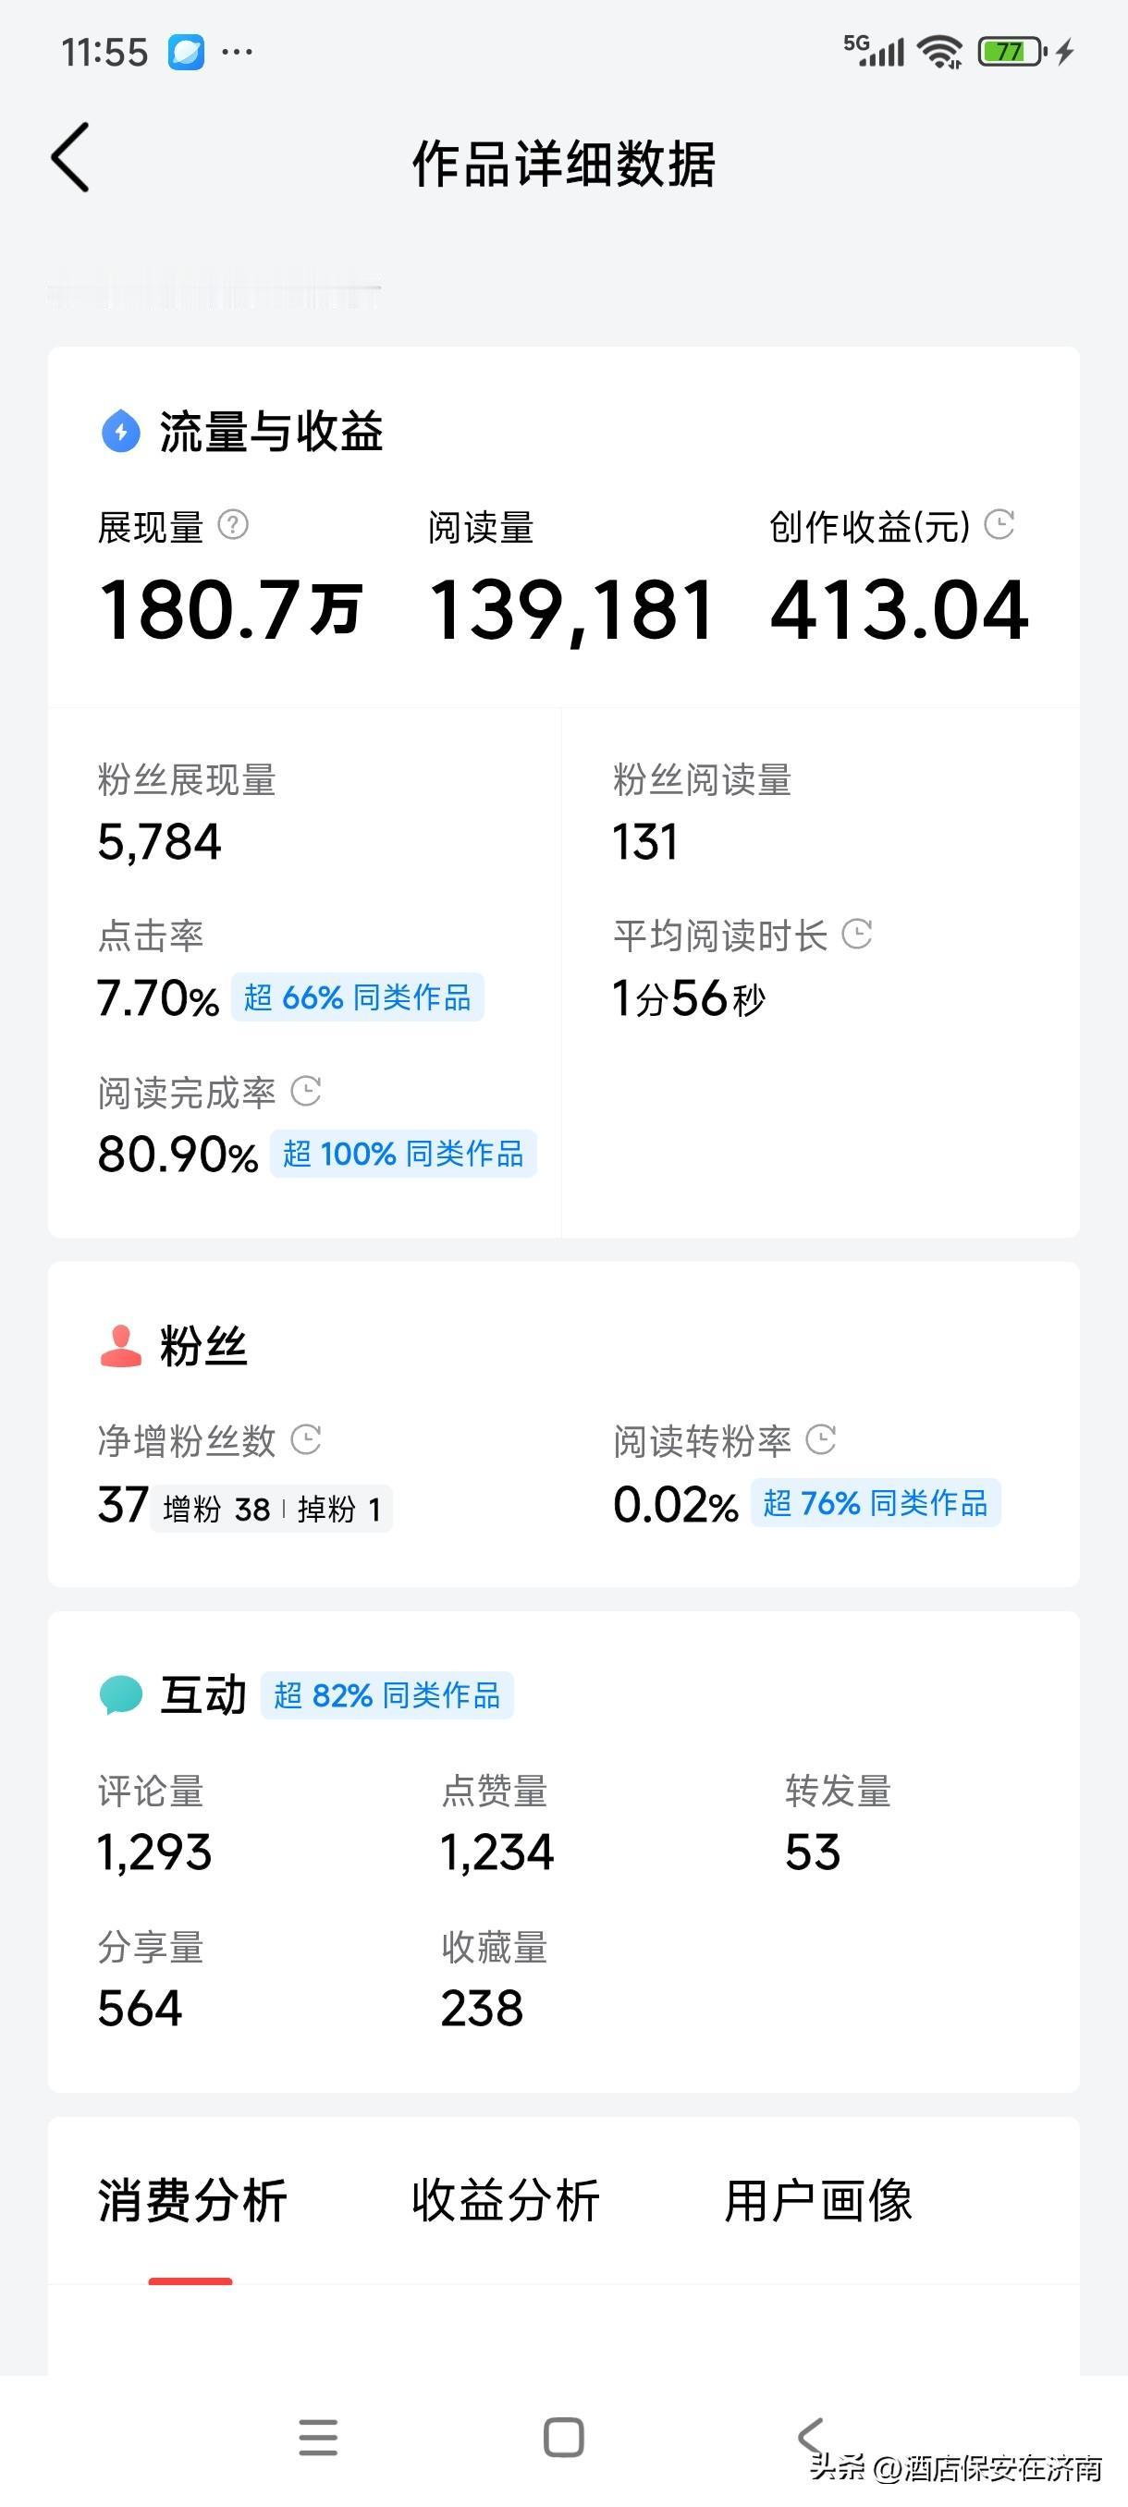Open the 用户画像 tab
The image size is (1128, 2507).
pos(817,2201)
